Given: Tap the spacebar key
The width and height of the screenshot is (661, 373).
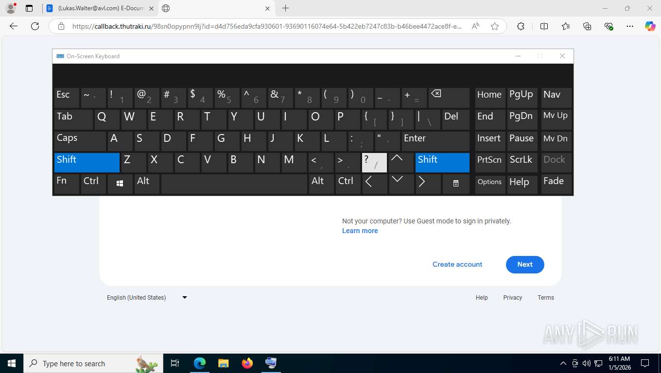Looking at the screenshot, I should (x=234, y=184).
